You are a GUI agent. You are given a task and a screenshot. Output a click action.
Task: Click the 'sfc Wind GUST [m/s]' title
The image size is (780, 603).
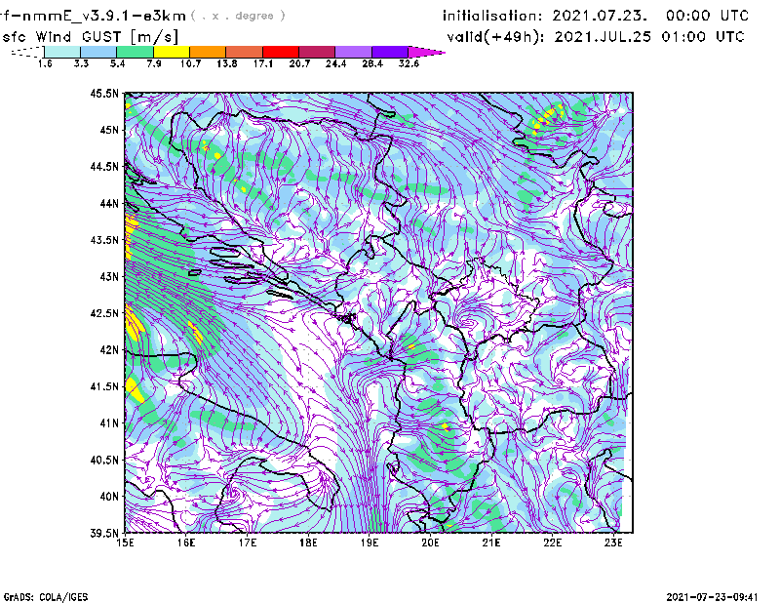point(90,37)
